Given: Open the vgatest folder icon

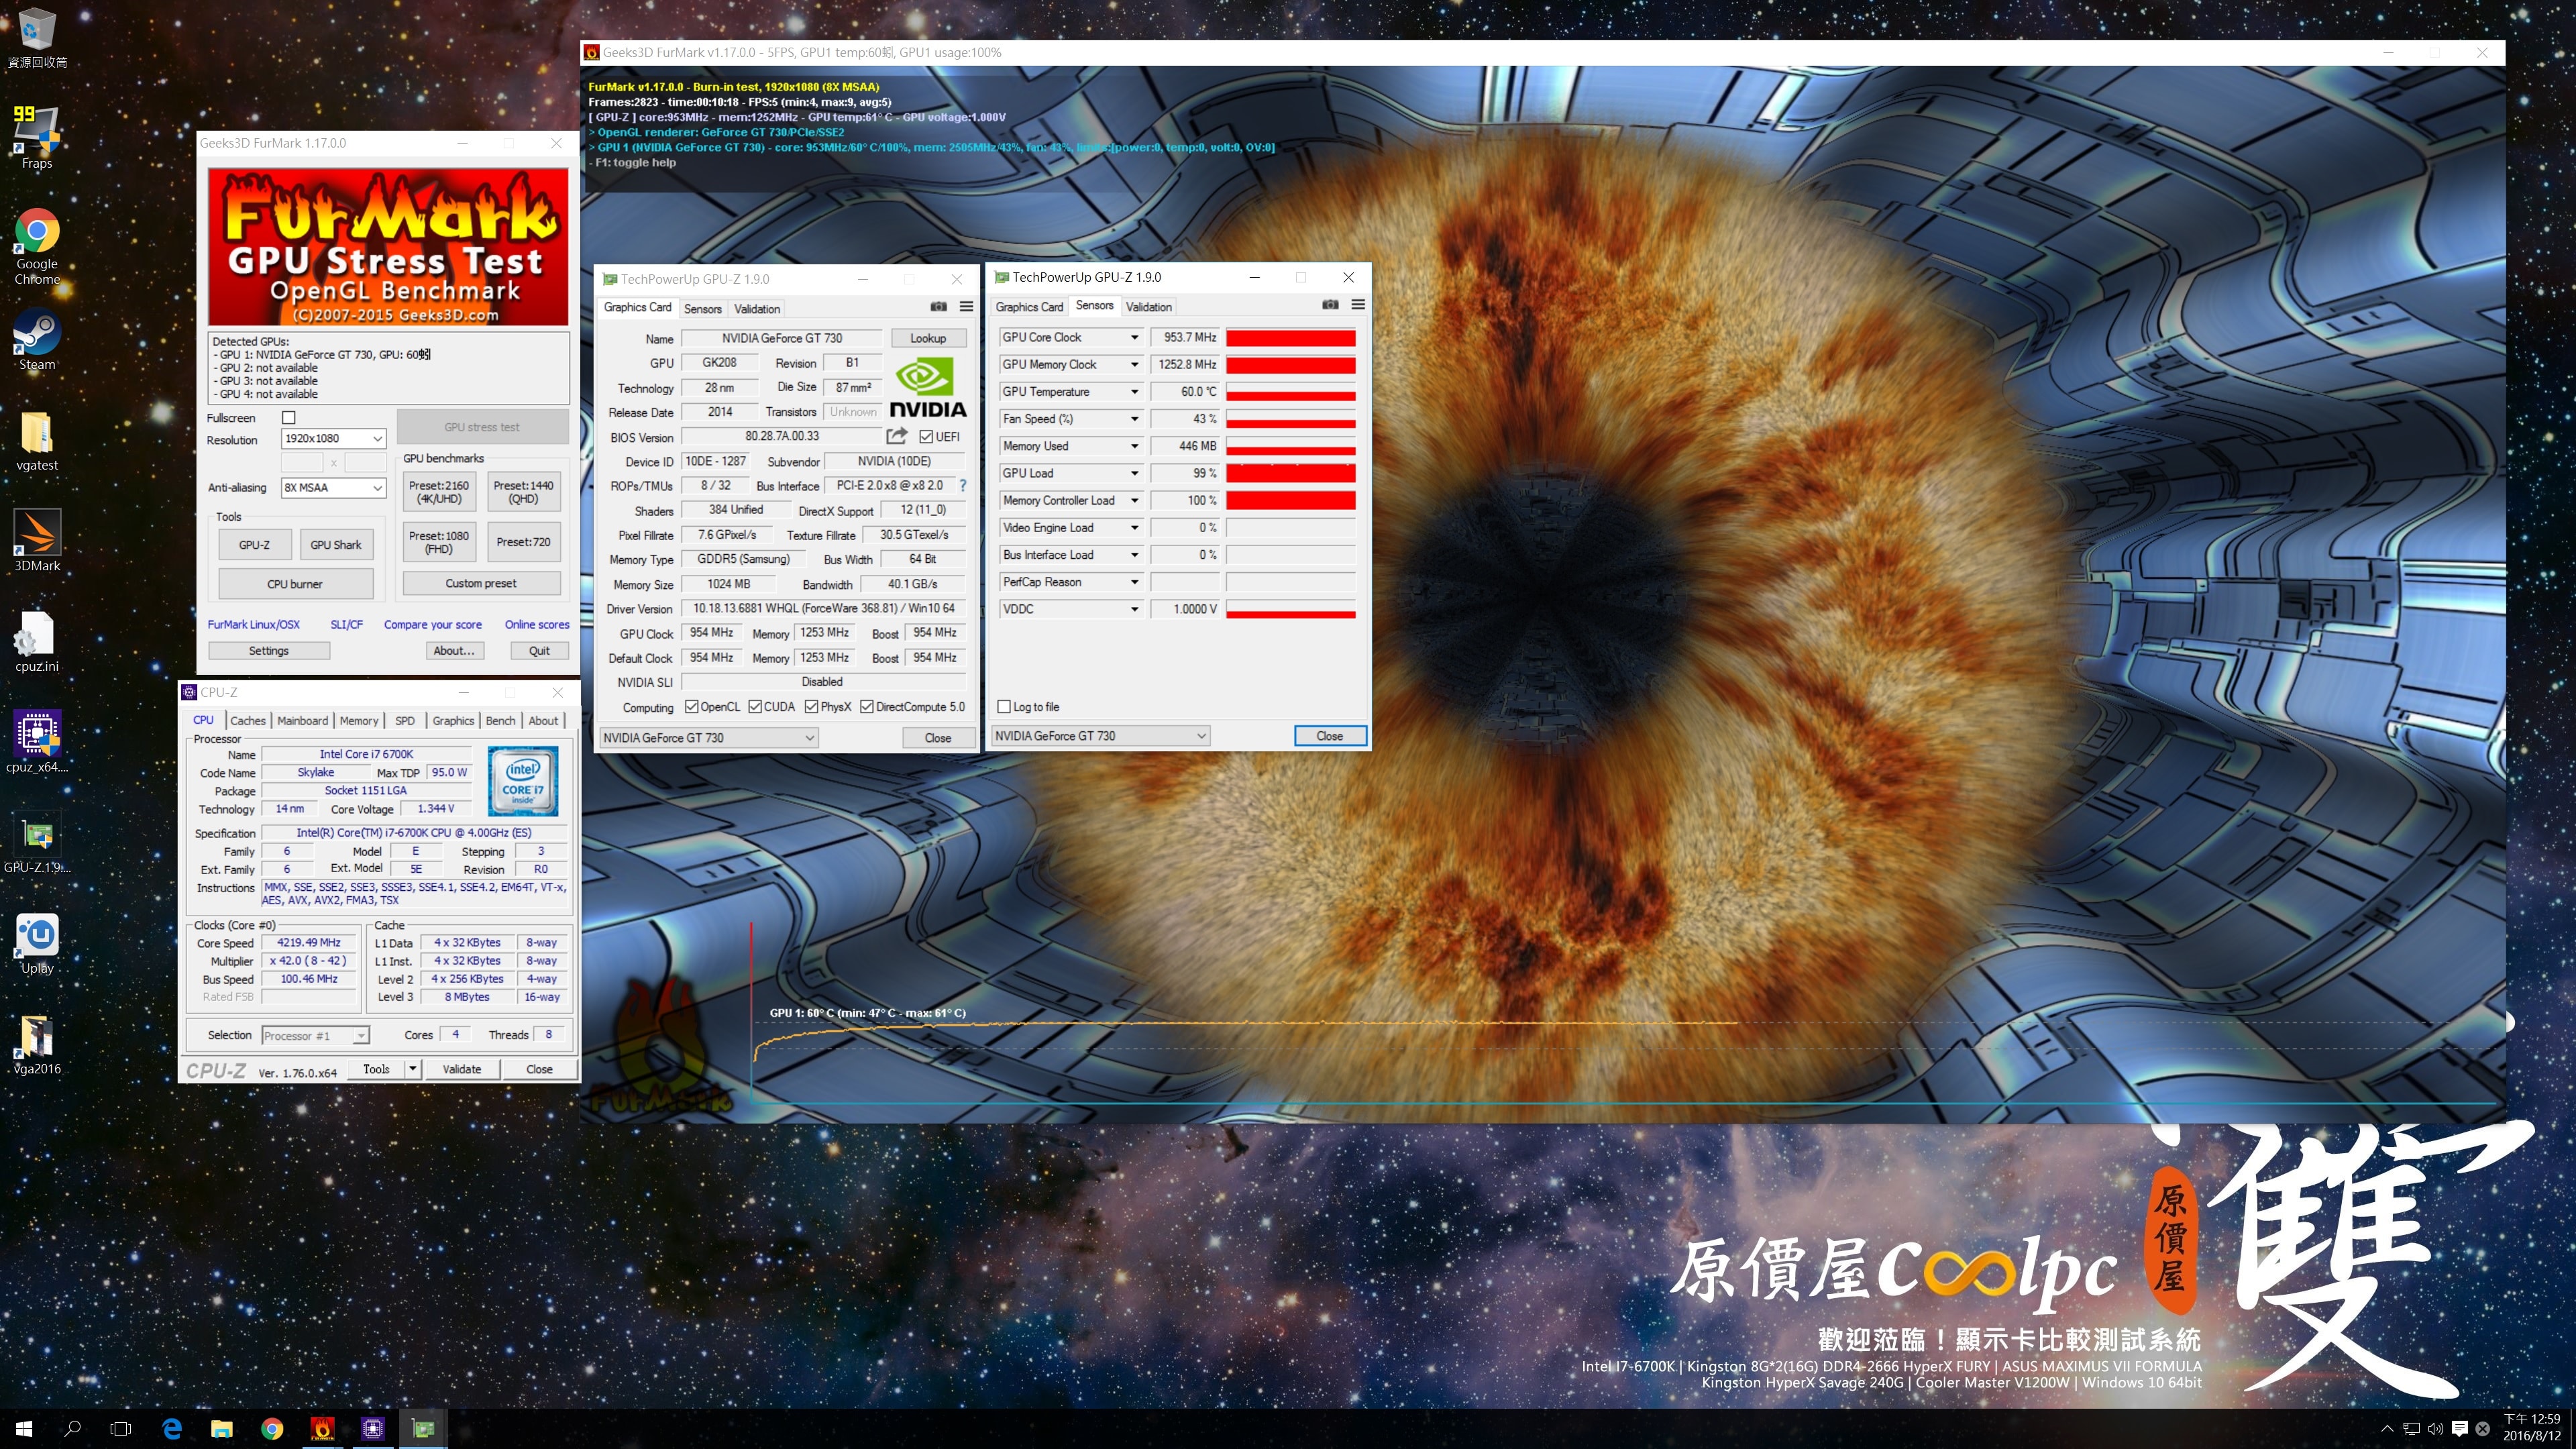Looking at the screenshot, I should pyautogui.click(x=37, y=441).
